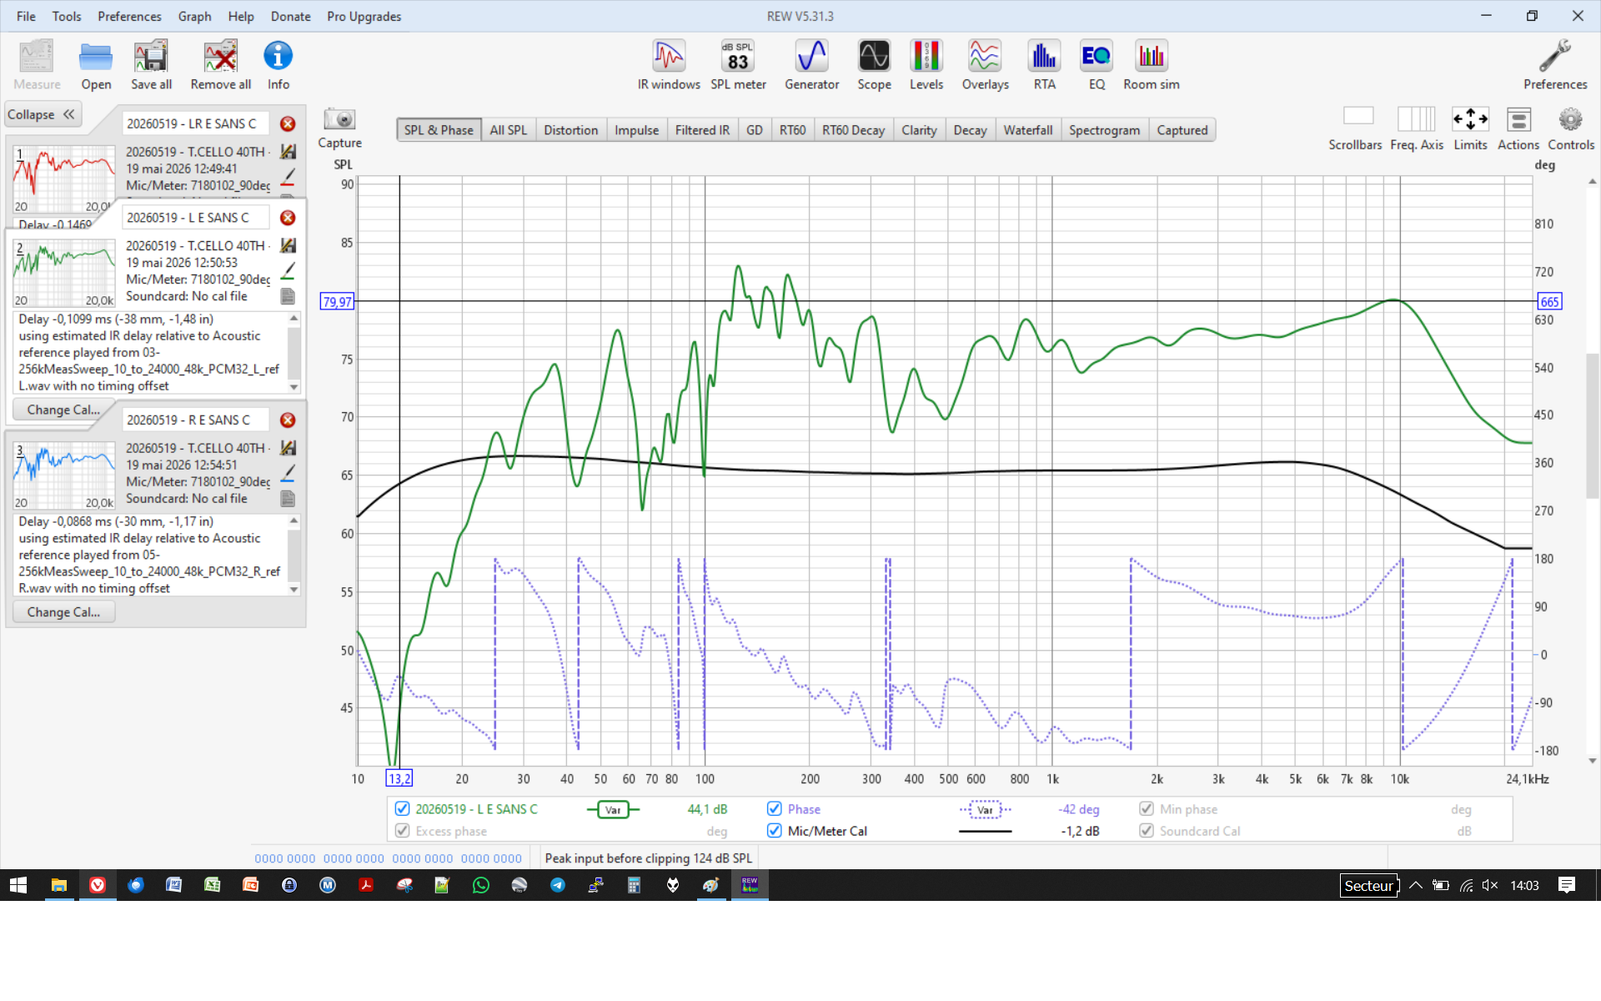The image size is (1601, 1001).
Task: Open the Scope tool
Action: (x=874, y=64)
